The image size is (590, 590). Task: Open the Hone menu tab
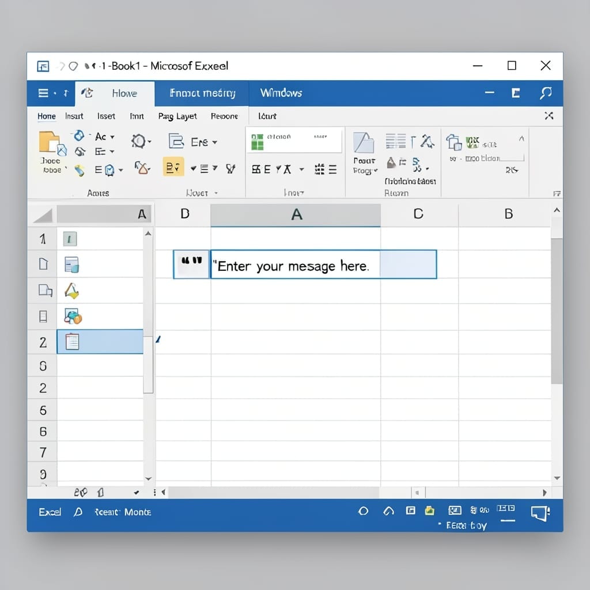tap(47, 116)
